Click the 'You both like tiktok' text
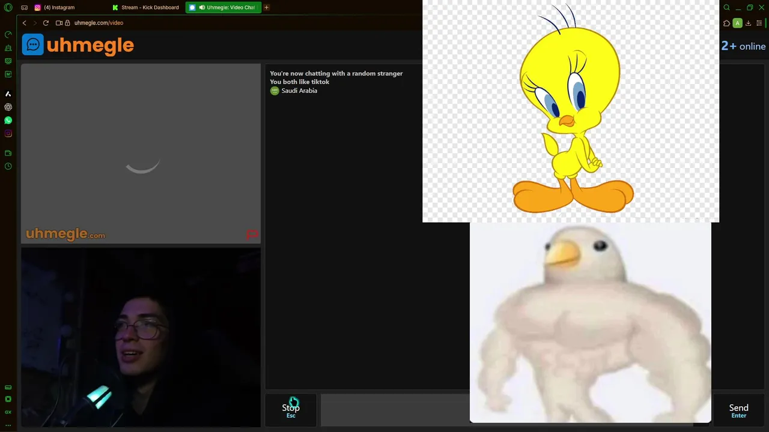Viewport: 769px width, 432px height. (x=299, y=82)
